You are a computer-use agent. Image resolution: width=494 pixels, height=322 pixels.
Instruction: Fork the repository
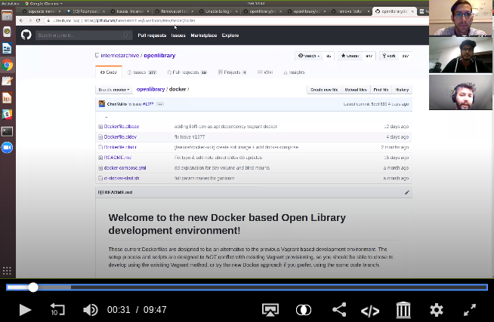pos(389,56)
